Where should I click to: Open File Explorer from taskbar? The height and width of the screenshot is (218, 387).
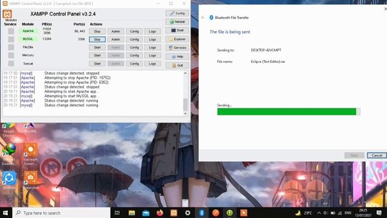pos(132,213)
